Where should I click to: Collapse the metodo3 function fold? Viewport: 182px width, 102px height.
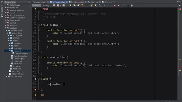tap(39, 63)
